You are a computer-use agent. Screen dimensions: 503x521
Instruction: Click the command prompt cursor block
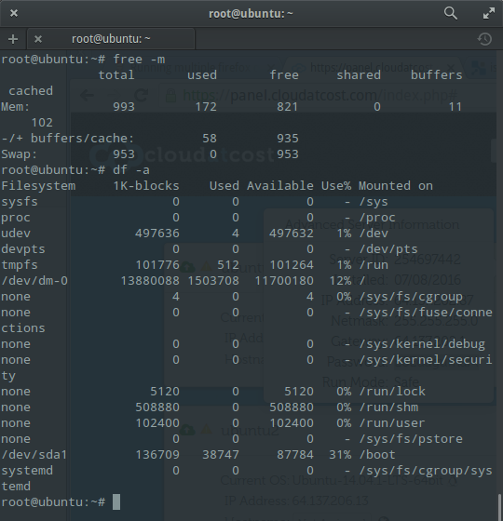[x=116, y=501]
